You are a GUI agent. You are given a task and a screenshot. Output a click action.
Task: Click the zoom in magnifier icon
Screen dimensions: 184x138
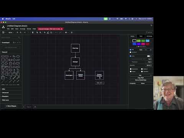18,33
